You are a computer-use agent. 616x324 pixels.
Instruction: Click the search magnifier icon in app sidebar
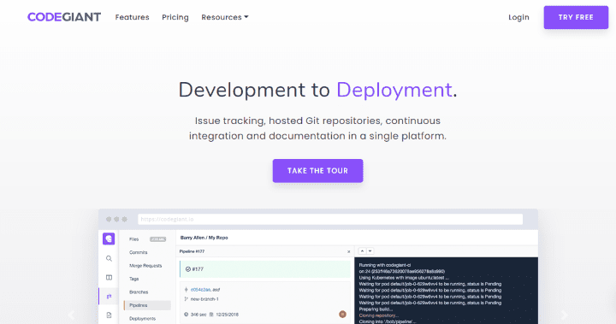(x=109, y=258)
